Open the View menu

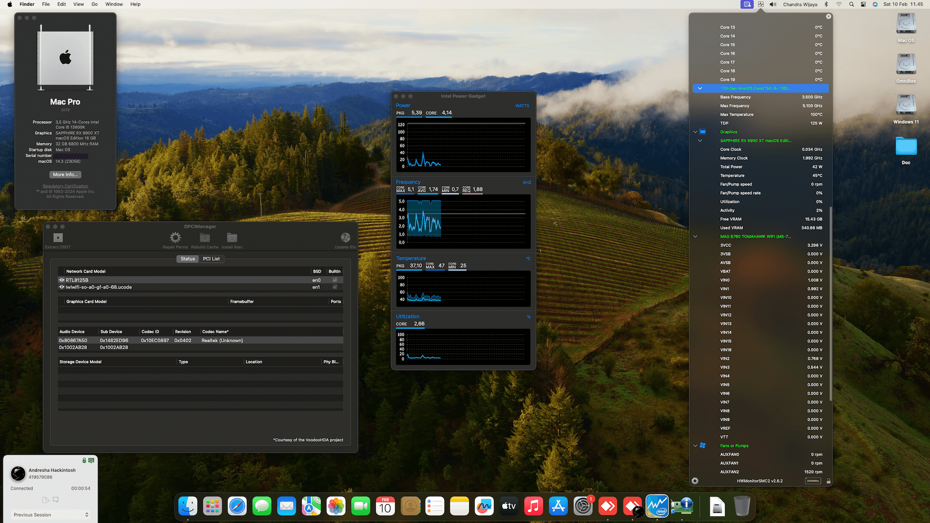[x=78, y=4]
